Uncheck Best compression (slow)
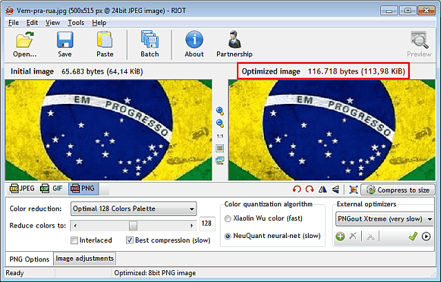The height and width of the screenshot is (282, 441). (130, 240)
